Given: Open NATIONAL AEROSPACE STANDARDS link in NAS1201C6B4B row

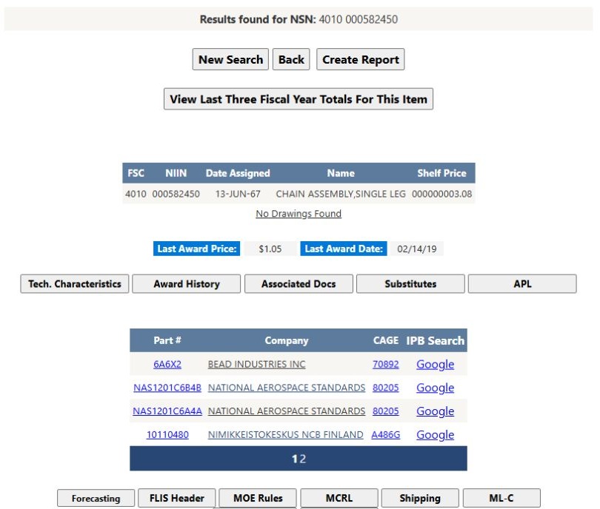Looking at the screenshot, I should click(x=287, y=388).
